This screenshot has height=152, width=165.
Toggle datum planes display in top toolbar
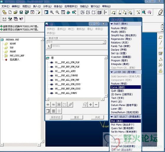point(113,12)
